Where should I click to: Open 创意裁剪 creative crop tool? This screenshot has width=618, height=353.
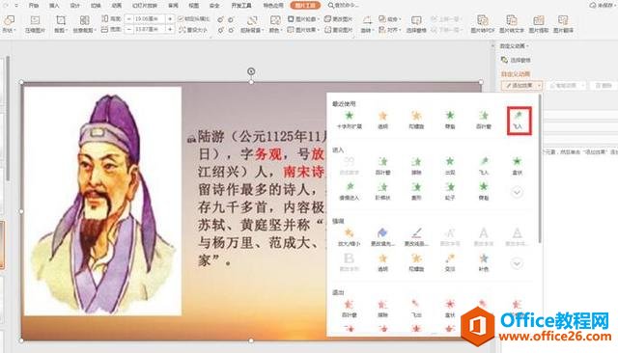click(x=84, y=24)
